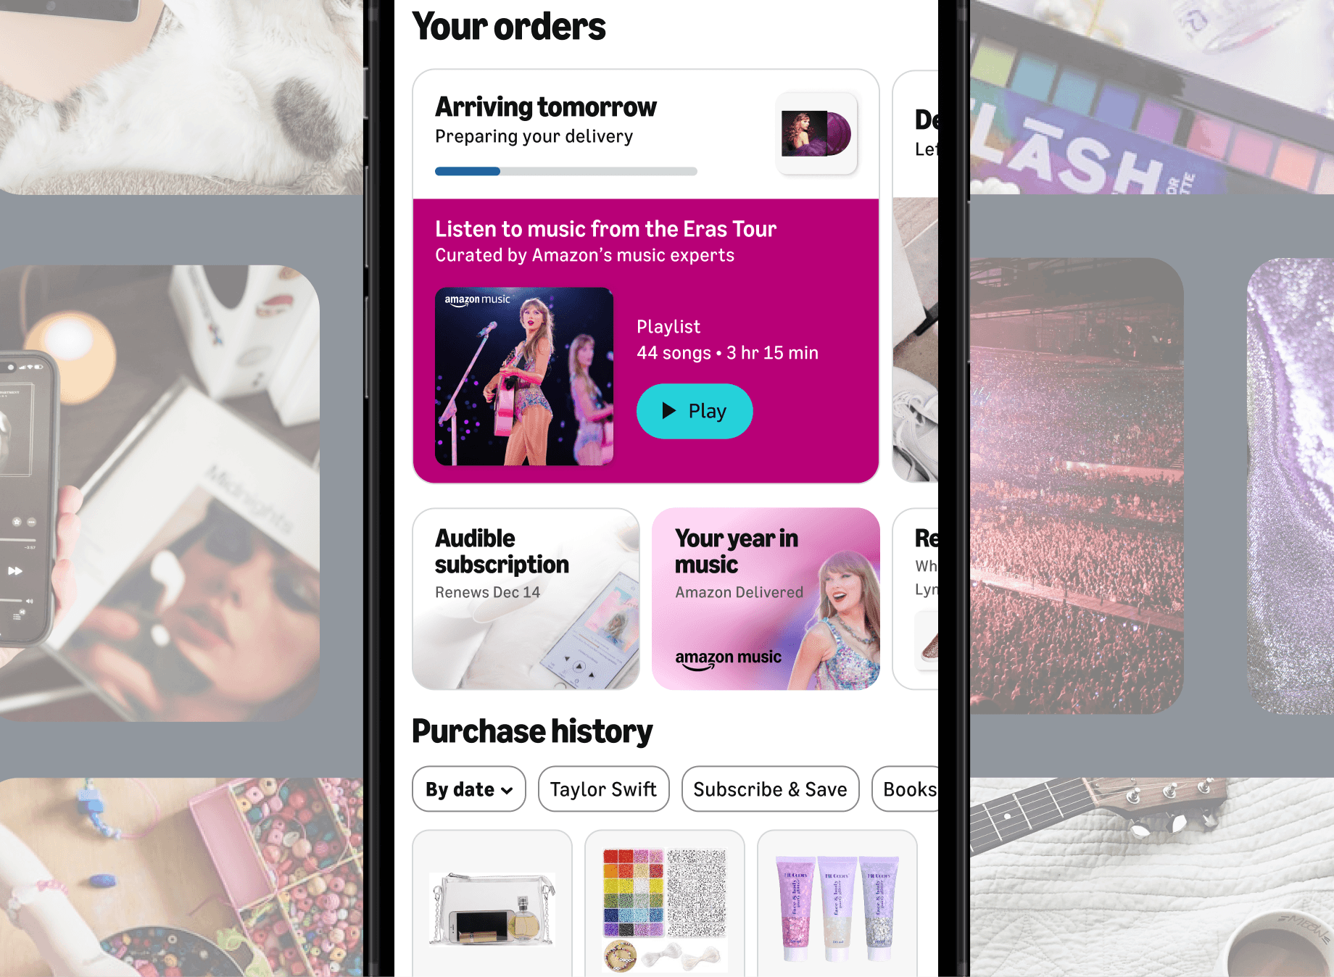
Task: Open the Eras Tour playlist cover
Action: (x=524, y=376)
